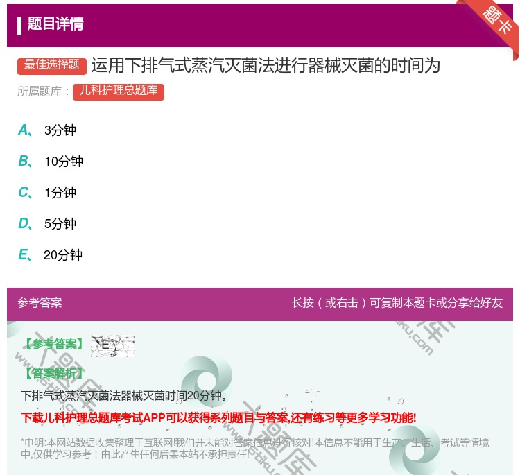Select answer option E 20分钟
This screenshot has width=520, height=475.
click(50, 254)
